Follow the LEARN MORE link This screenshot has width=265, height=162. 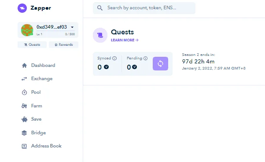pyautogui.click(x=125, y=40)
